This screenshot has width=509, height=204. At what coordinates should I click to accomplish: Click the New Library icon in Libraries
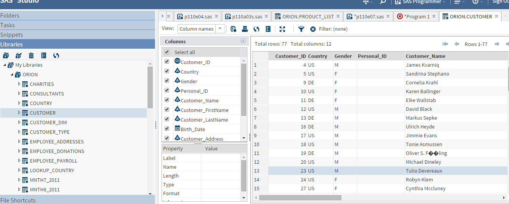6,56
